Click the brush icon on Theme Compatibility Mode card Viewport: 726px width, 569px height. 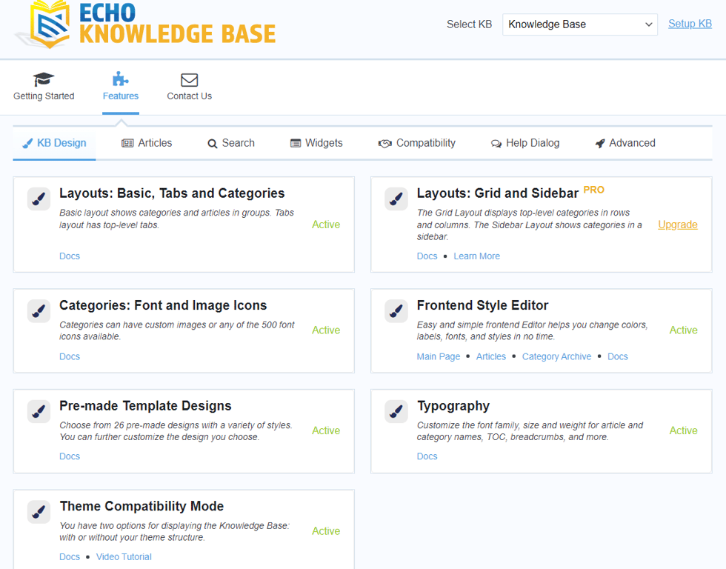(x=39, y=512)
